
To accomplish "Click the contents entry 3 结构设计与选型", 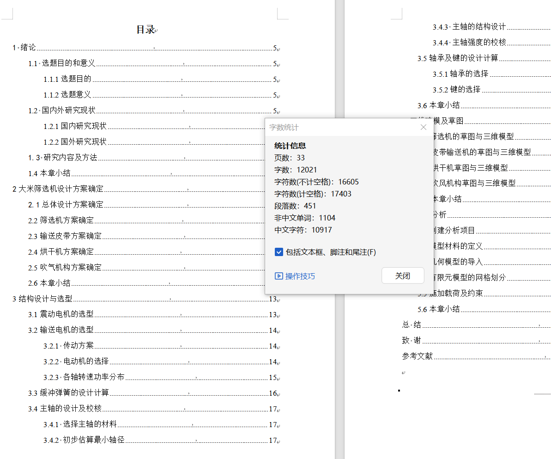I will coord(146,299).
